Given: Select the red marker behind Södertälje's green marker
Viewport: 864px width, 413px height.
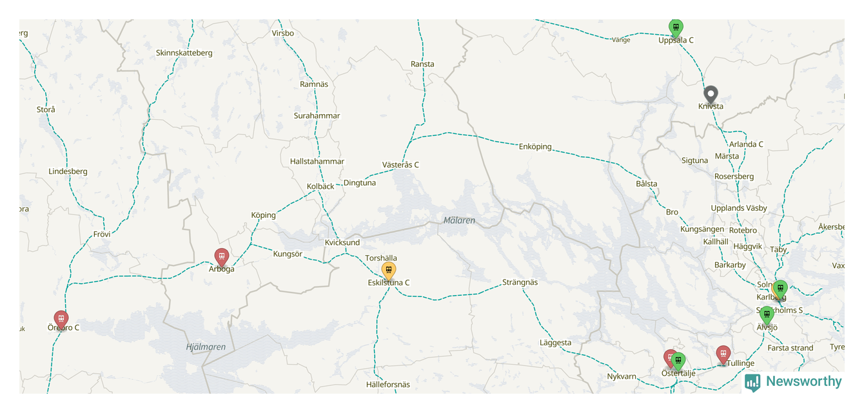Looking at the screenshot, I should [669, 356].
